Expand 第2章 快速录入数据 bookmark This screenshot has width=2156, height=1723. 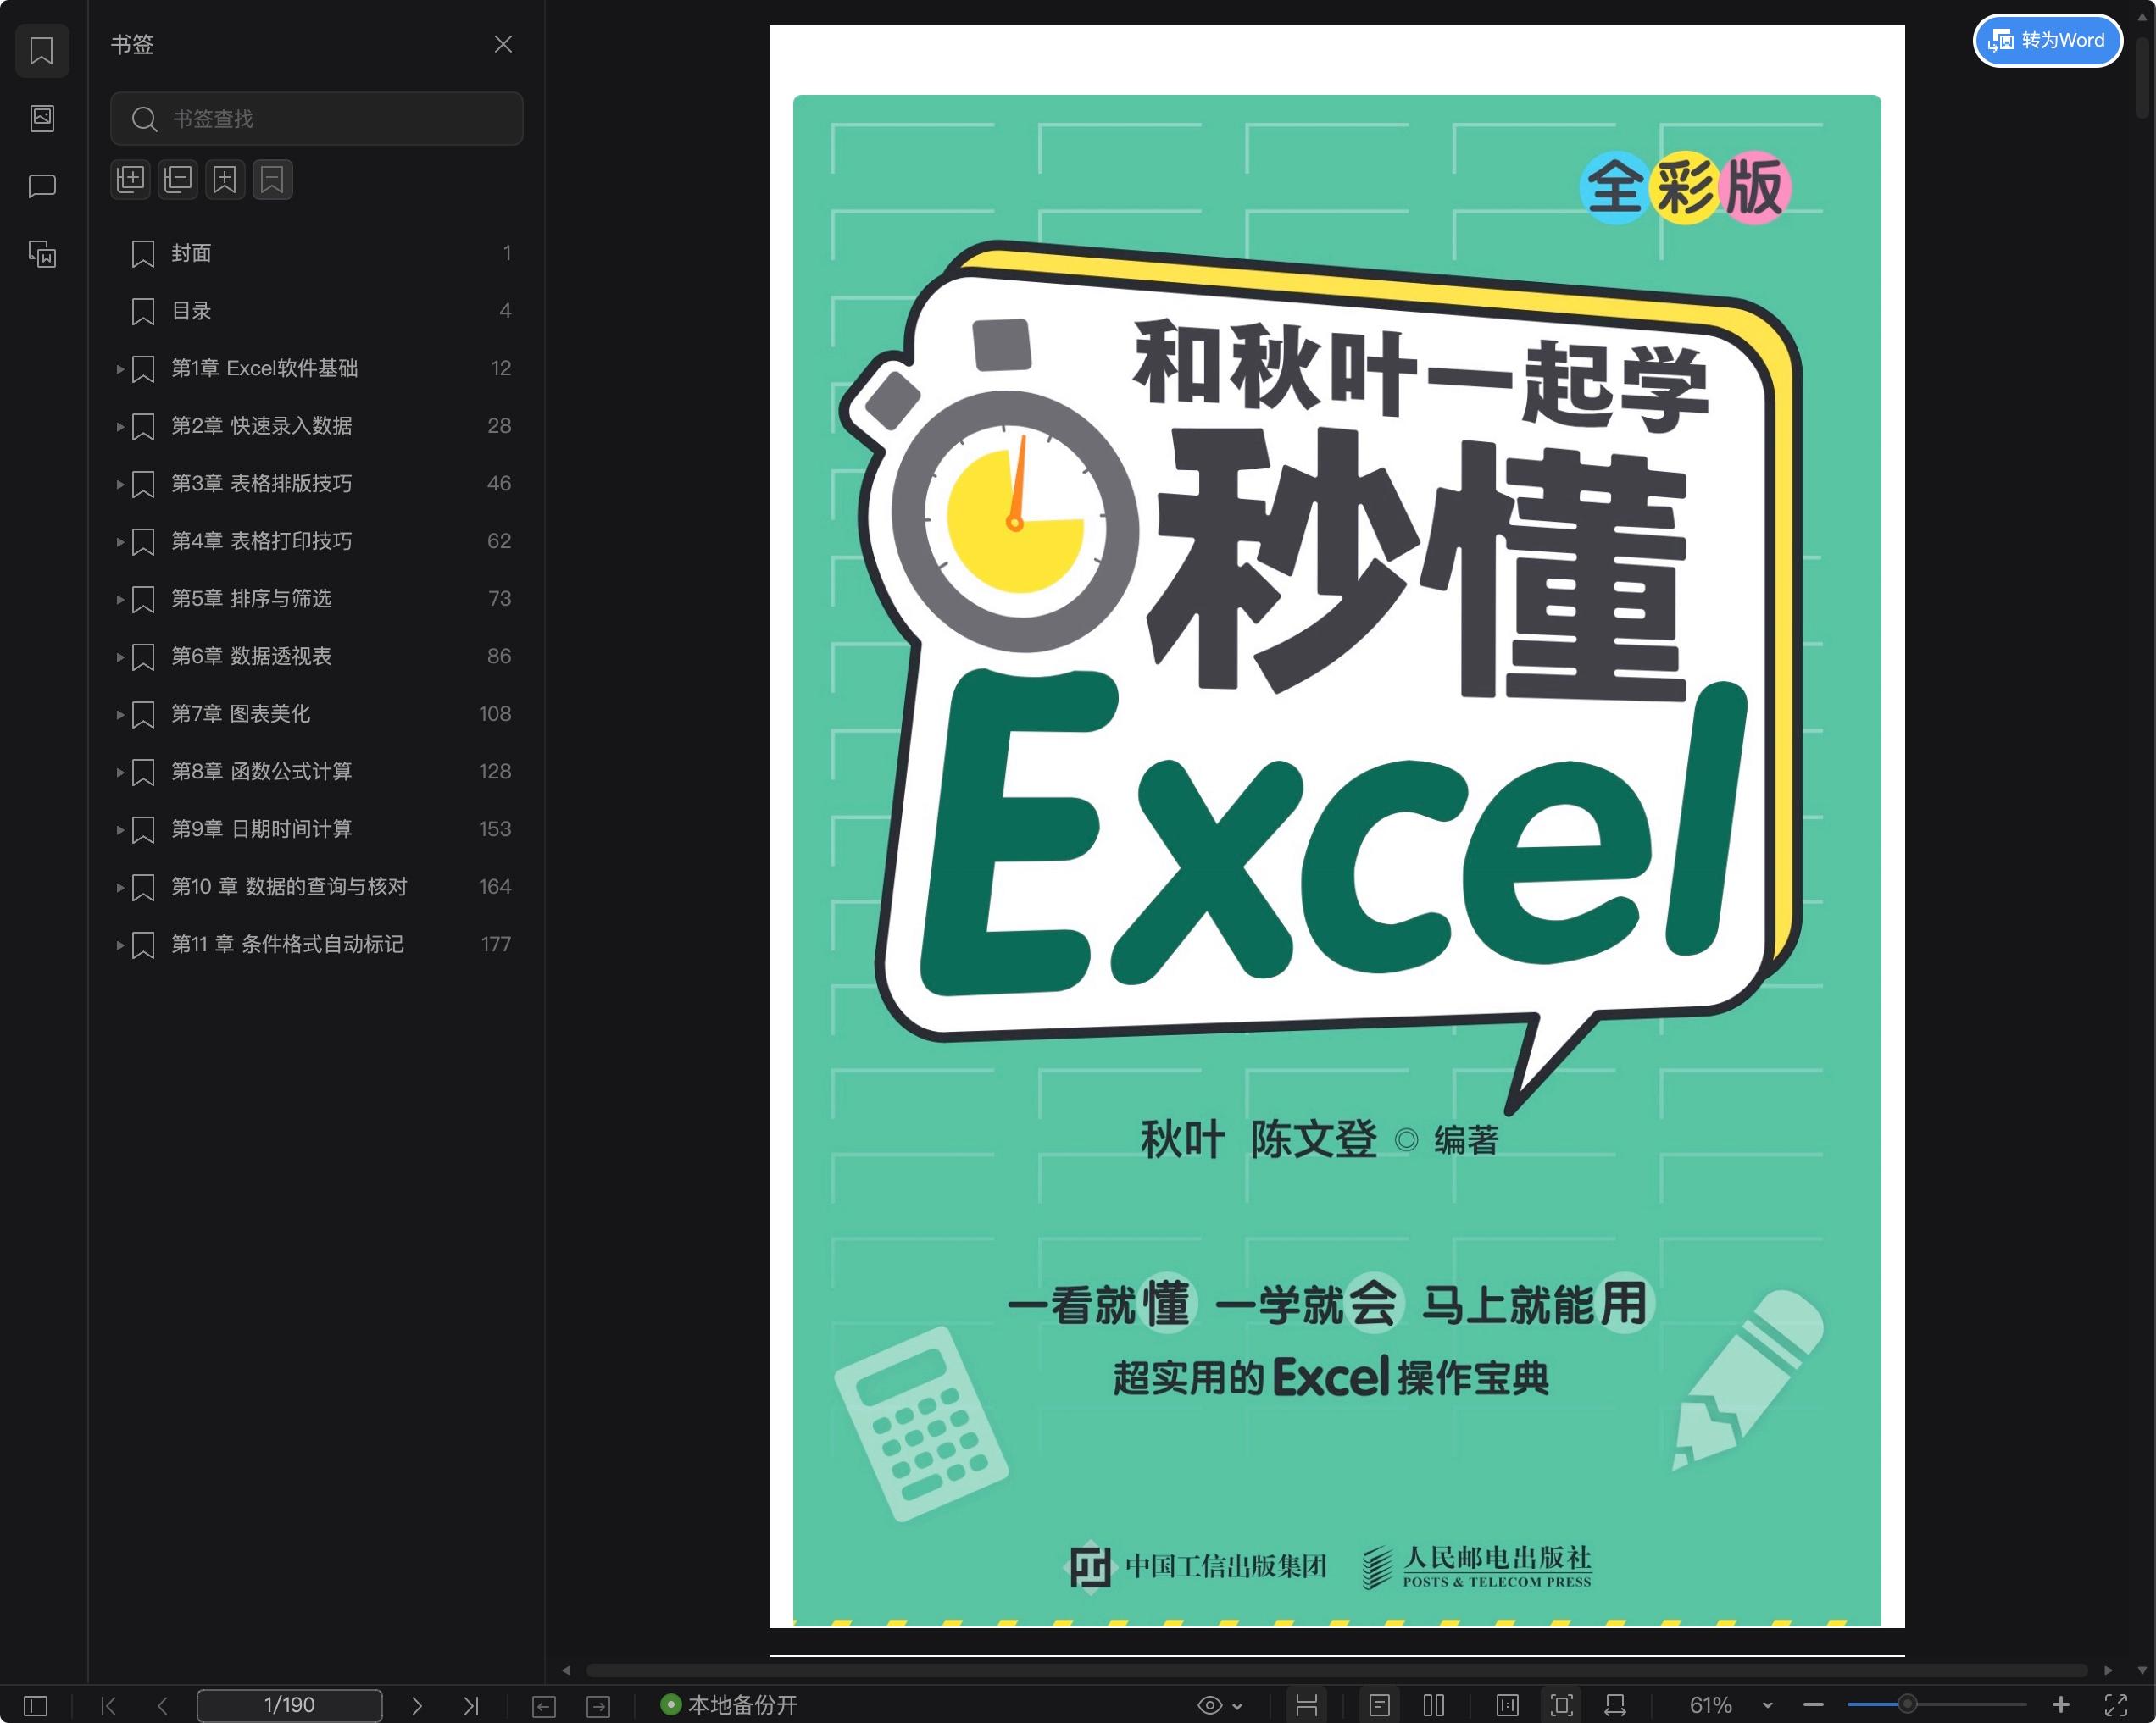pyautogui.click(x=120, y=427)
